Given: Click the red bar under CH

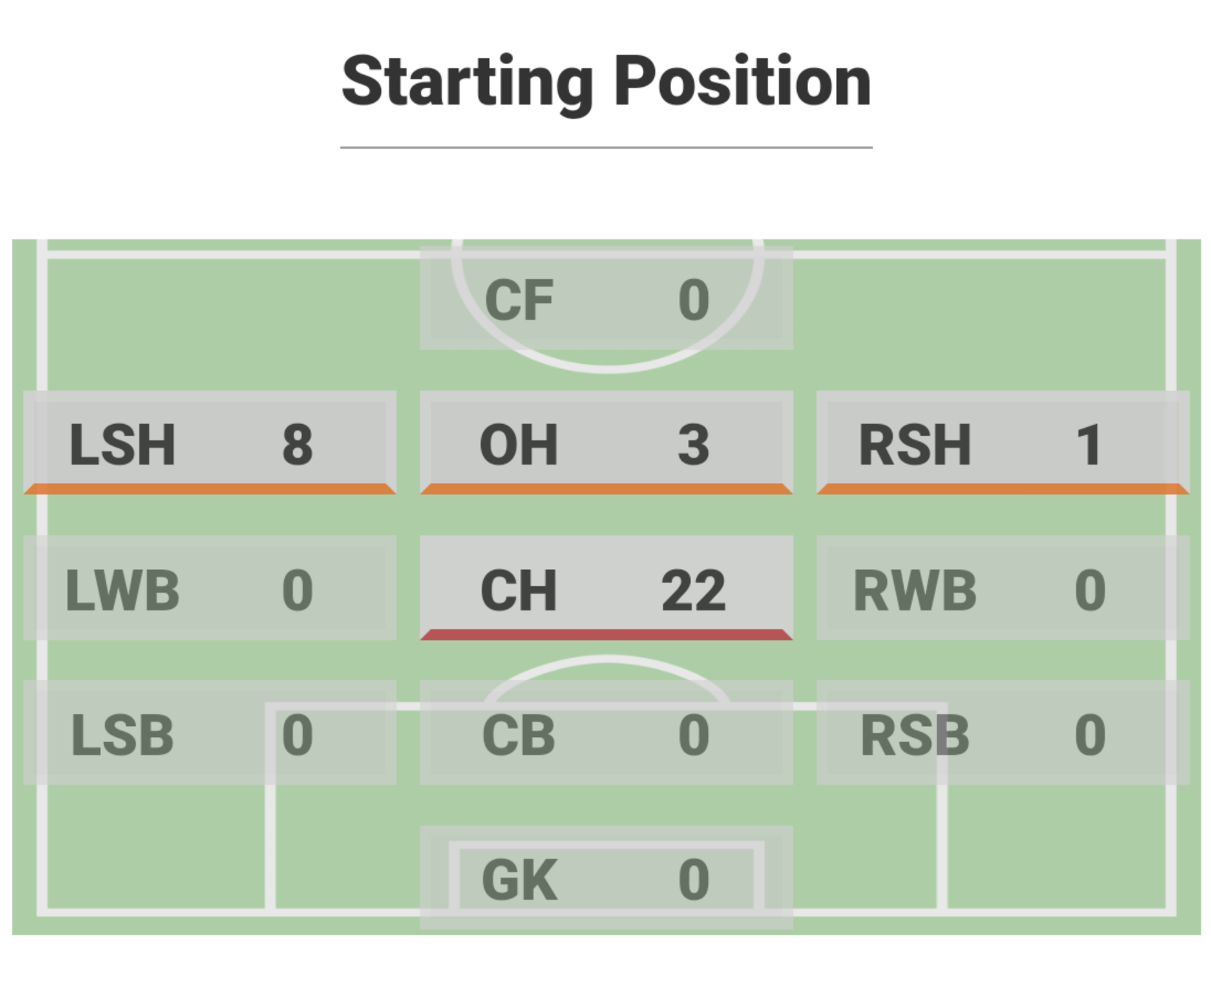Looking at the screenshot, I should tap(605, 635).
